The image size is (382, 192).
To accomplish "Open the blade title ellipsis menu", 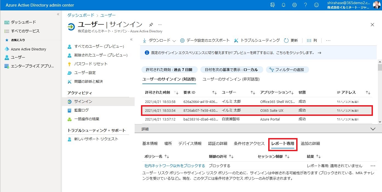I will (x=160, y=25).
